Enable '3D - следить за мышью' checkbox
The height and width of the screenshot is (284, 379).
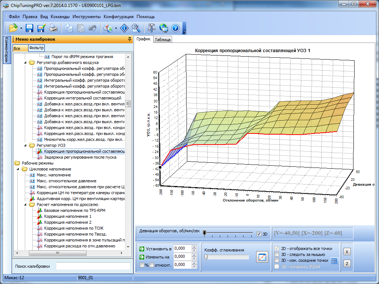(276, 254)
